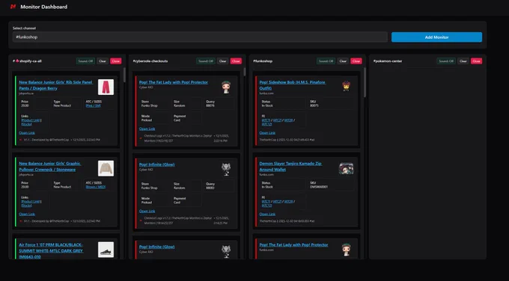The width and height of the screenshot is (509, 281).
Task: Click Funko Shop store value in Fat Lady card
Action: 149,105
